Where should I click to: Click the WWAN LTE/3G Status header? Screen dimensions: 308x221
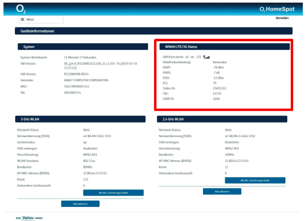click(x=224, y=47)
